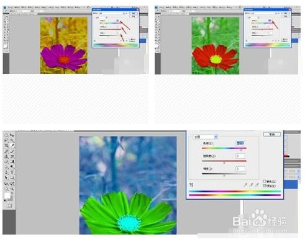Select the Shape tool in bottom toolbox
305x242 pixels.
pyautogui.click(x=12, y=178)
